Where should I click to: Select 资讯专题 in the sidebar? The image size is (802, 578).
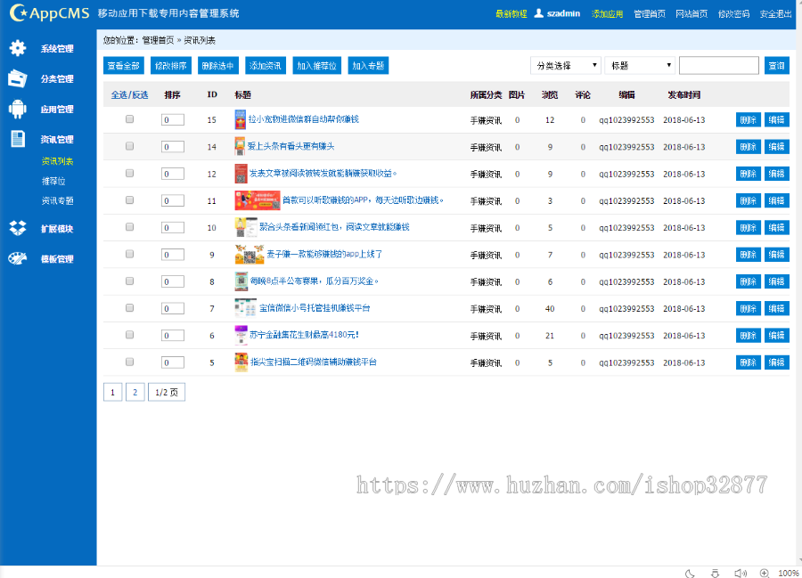57,201
